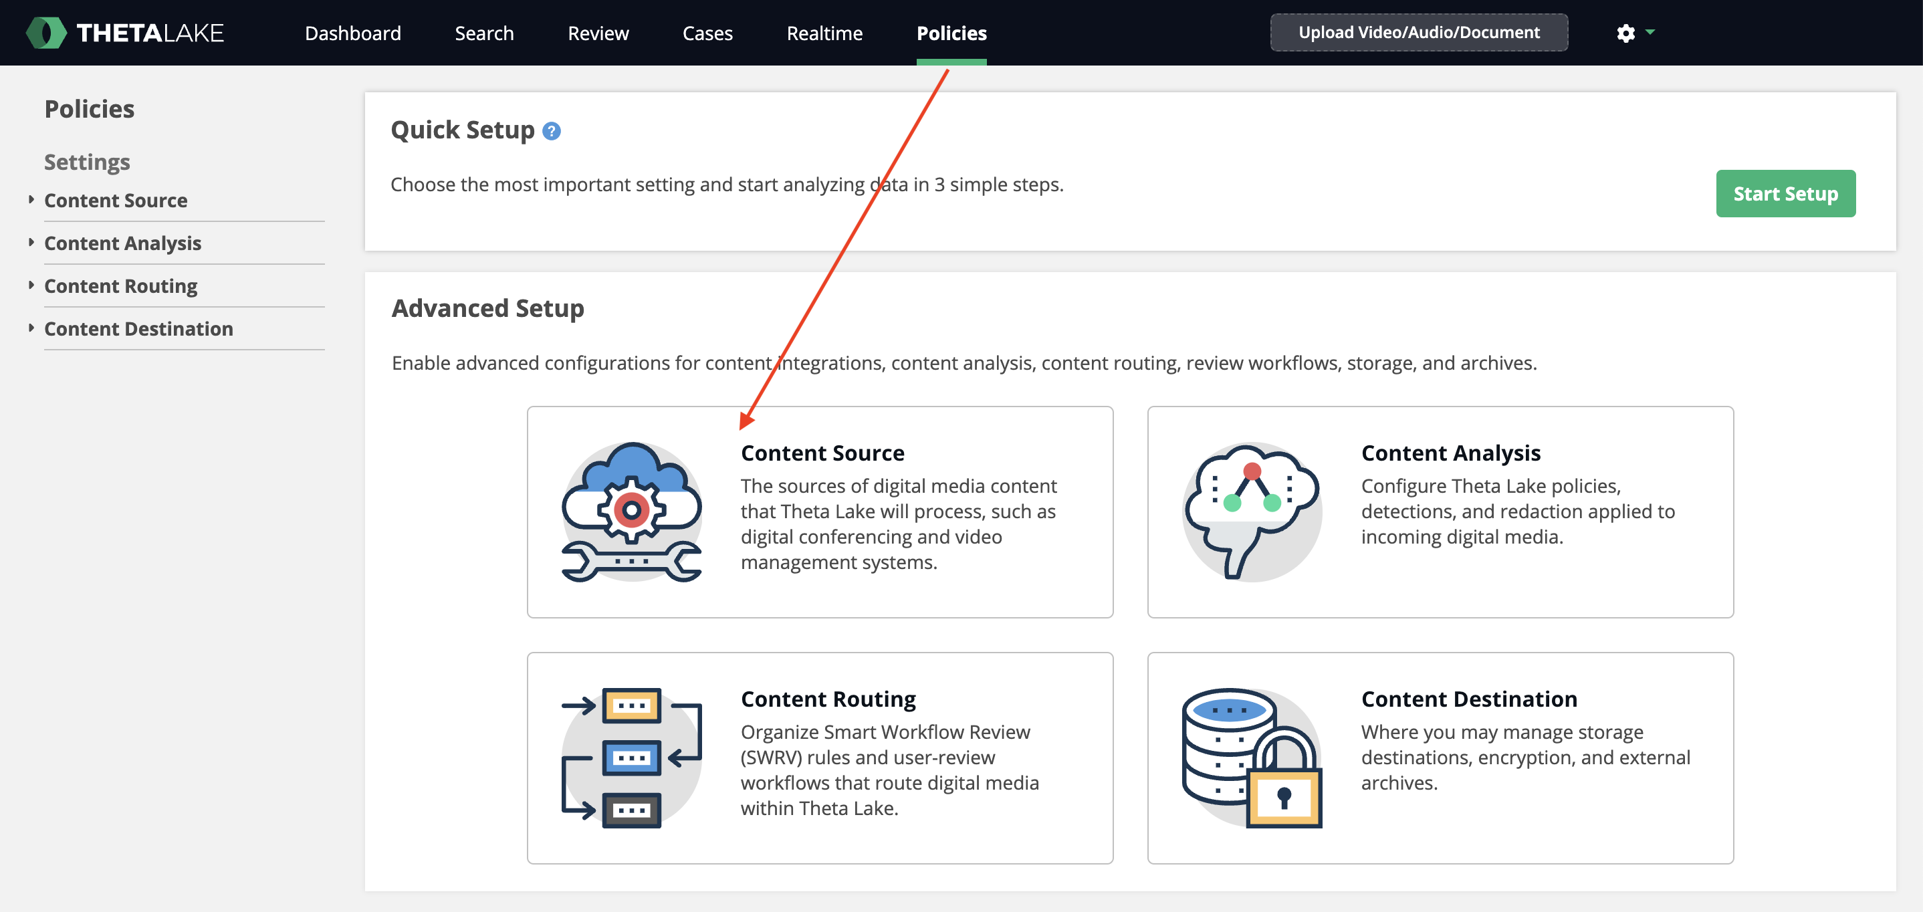The width and height of the screenshot is (1923, 912).
Task: Click 'Choose the most important setting' text
Action: [726, 185]
